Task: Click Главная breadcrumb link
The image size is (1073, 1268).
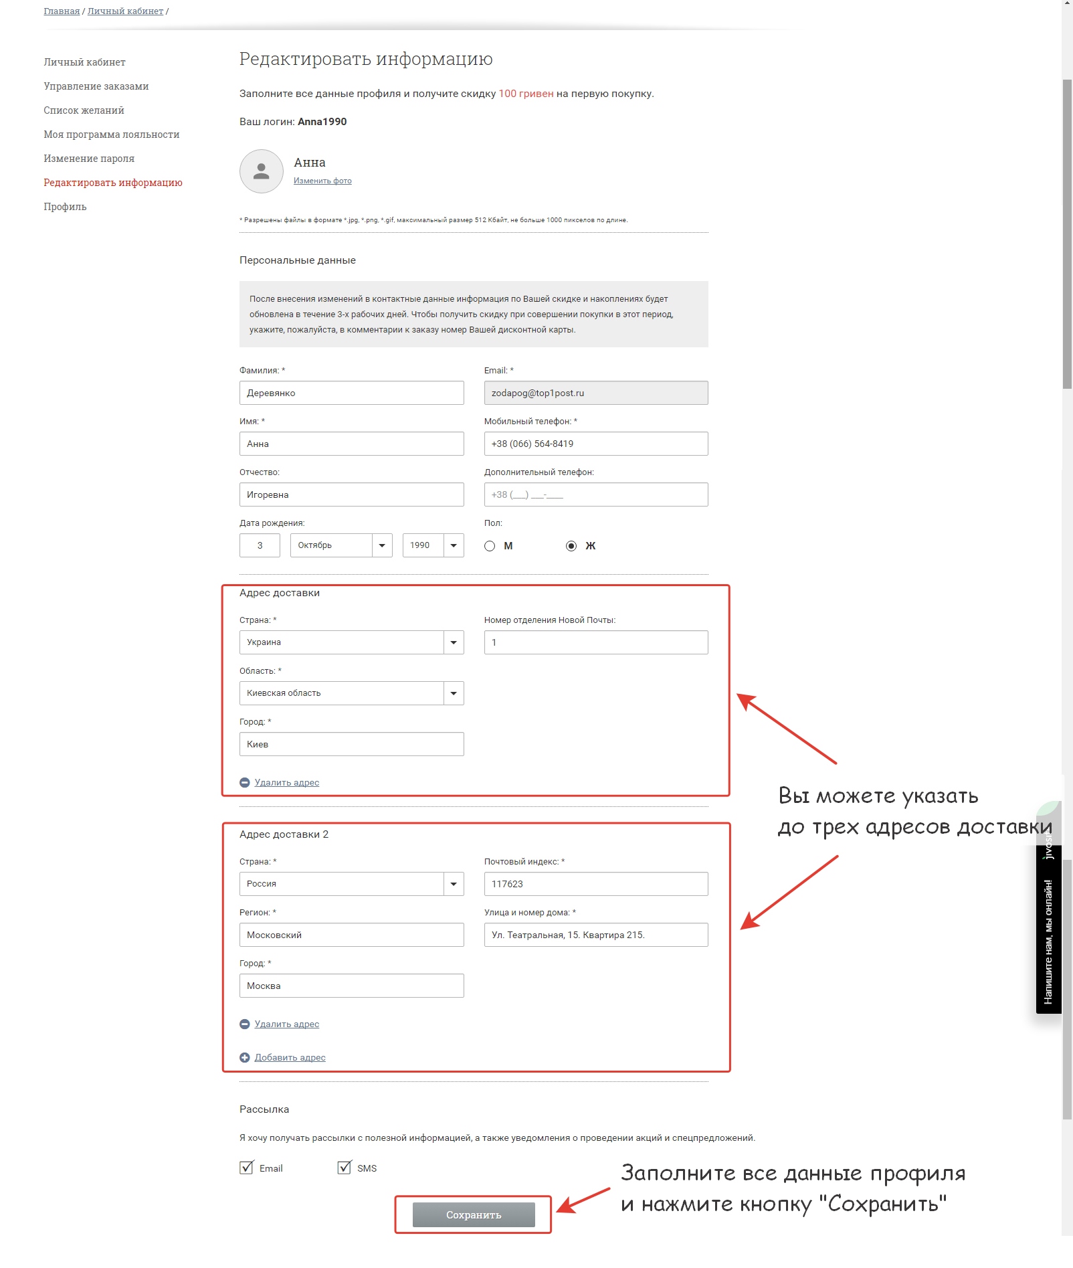Action: click(62, 11)
